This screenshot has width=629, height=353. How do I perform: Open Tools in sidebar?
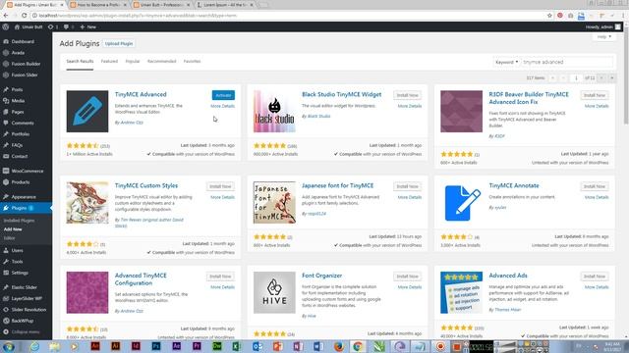(17, 262)
